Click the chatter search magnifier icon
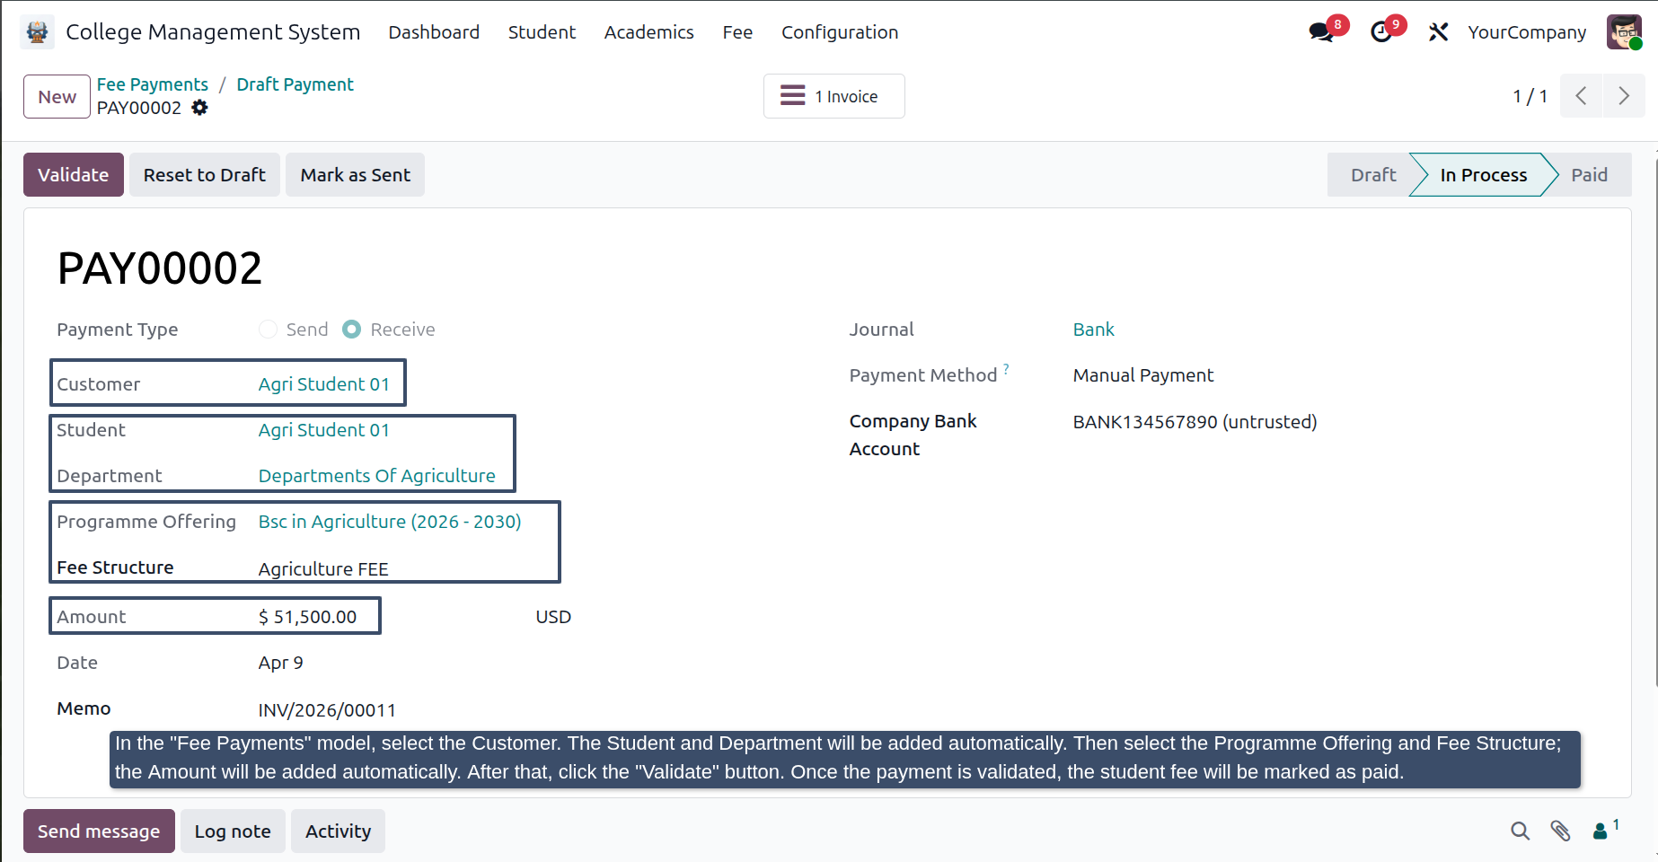 (1520, 831)
